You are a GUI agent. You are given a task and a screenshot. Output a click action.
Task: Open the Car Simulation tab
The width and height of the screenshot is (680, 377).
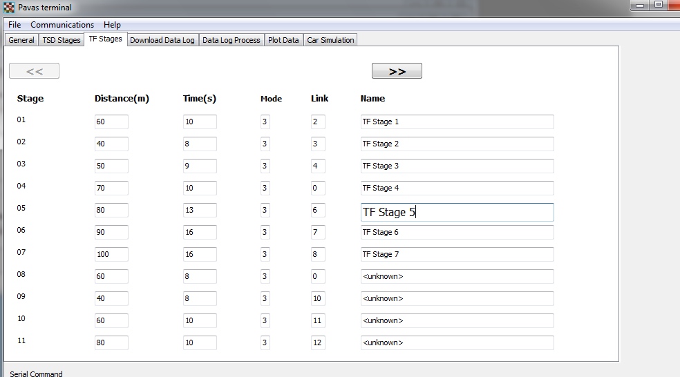(330, 40)
